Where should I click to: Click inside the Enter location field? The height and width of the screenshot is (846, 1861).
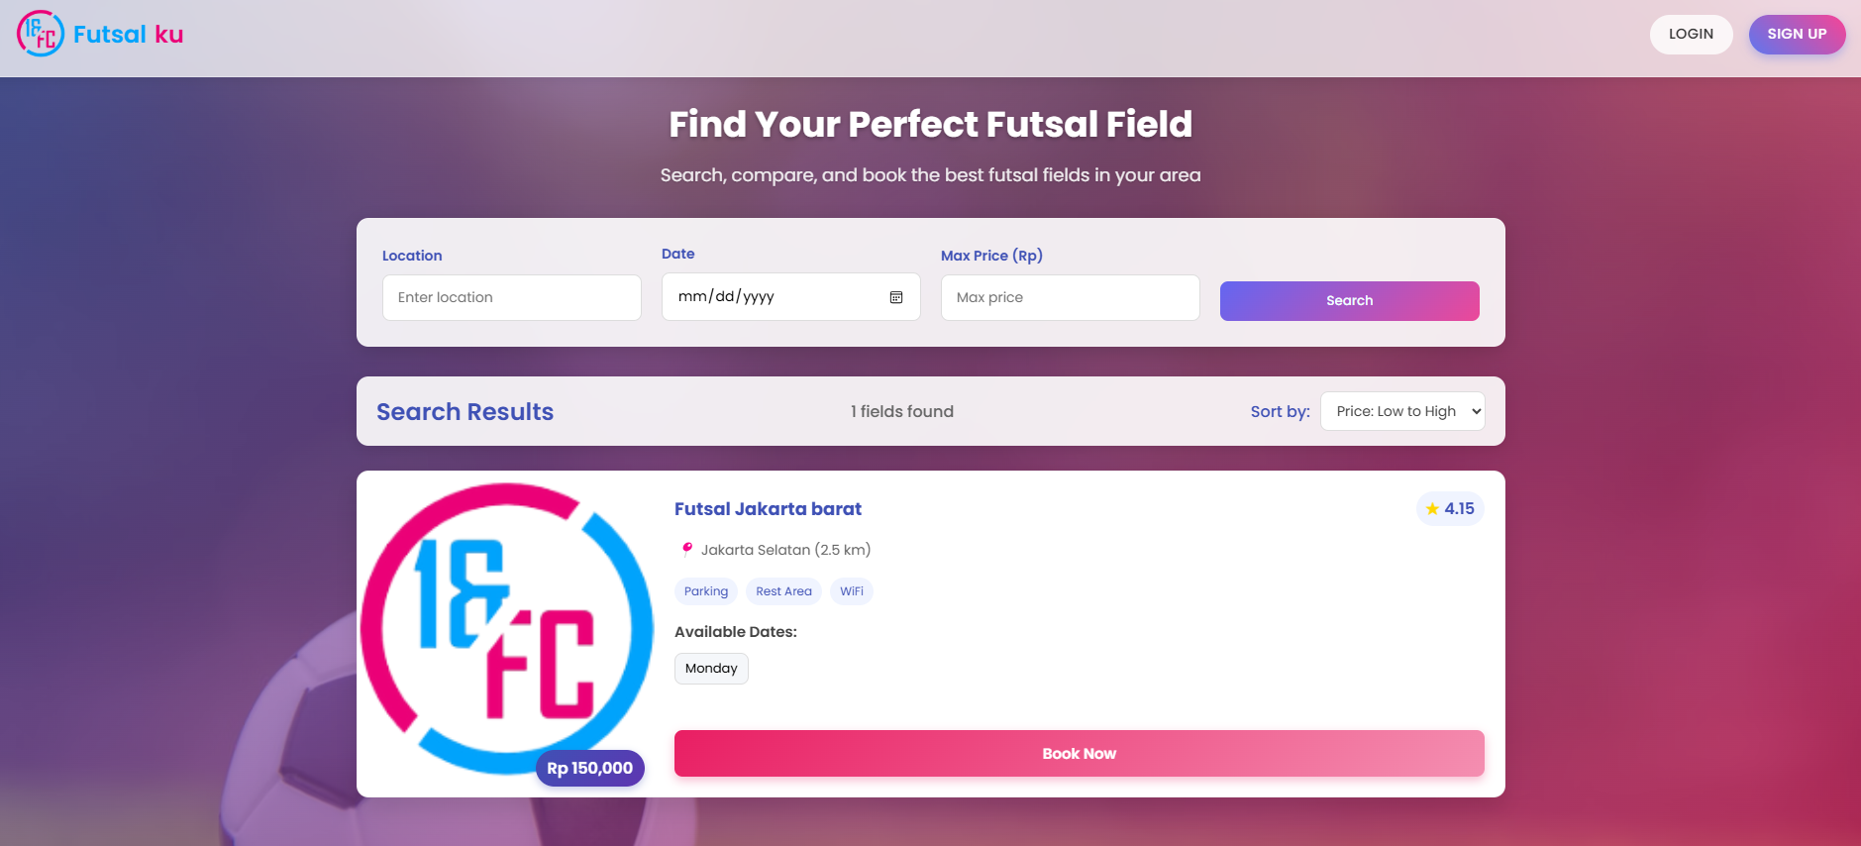click(511, 297)
